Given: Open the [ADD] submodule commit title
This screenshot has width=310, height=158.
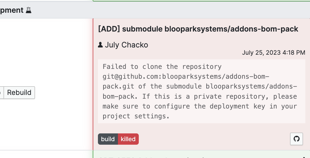Looking at the screenshot, I should [198, 29].
